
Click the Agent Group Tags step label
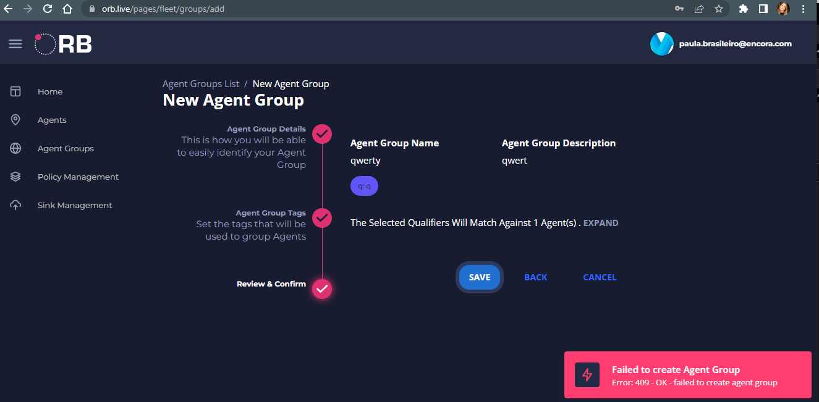[x=271, y=213]
